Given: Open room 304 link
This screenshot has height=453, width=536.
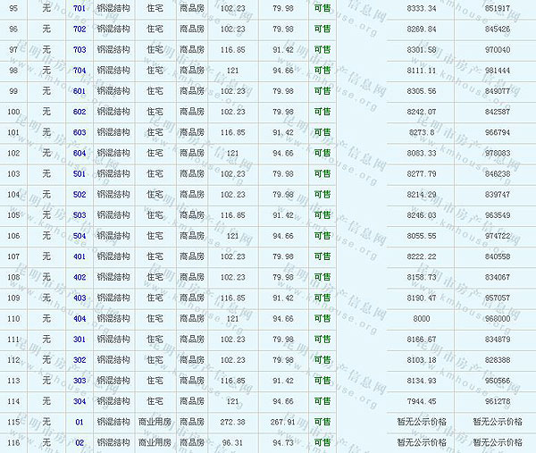Looking at the screenshot, I should [x=80, y=401].
